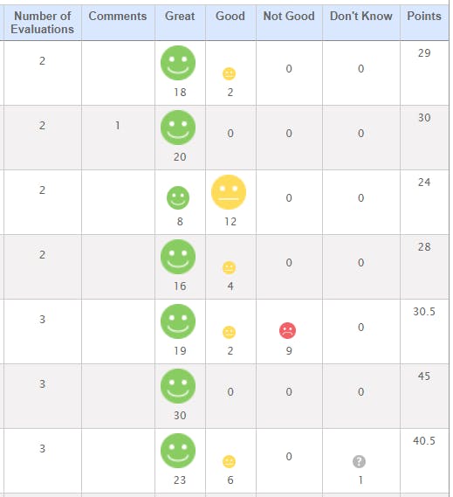This screenshot has height=497, width=453.
Task: Click the small yellow Good face in the 29 points row
Action: tap(229, 74)
